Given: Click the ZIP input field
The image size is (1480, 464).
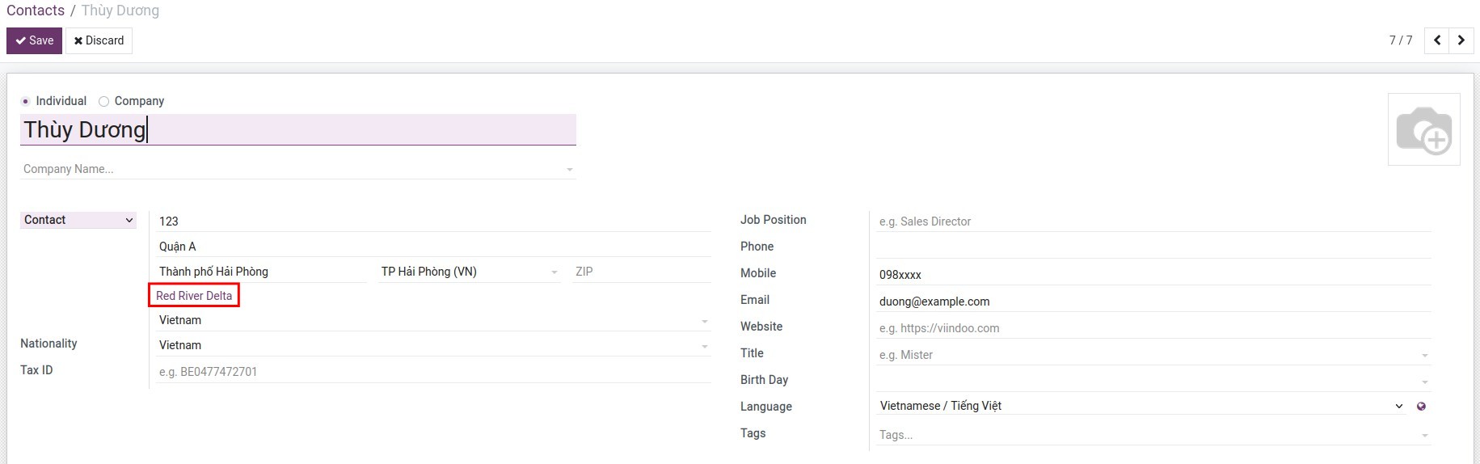Looking at the screenshot, I should click(x=640, y=272).
